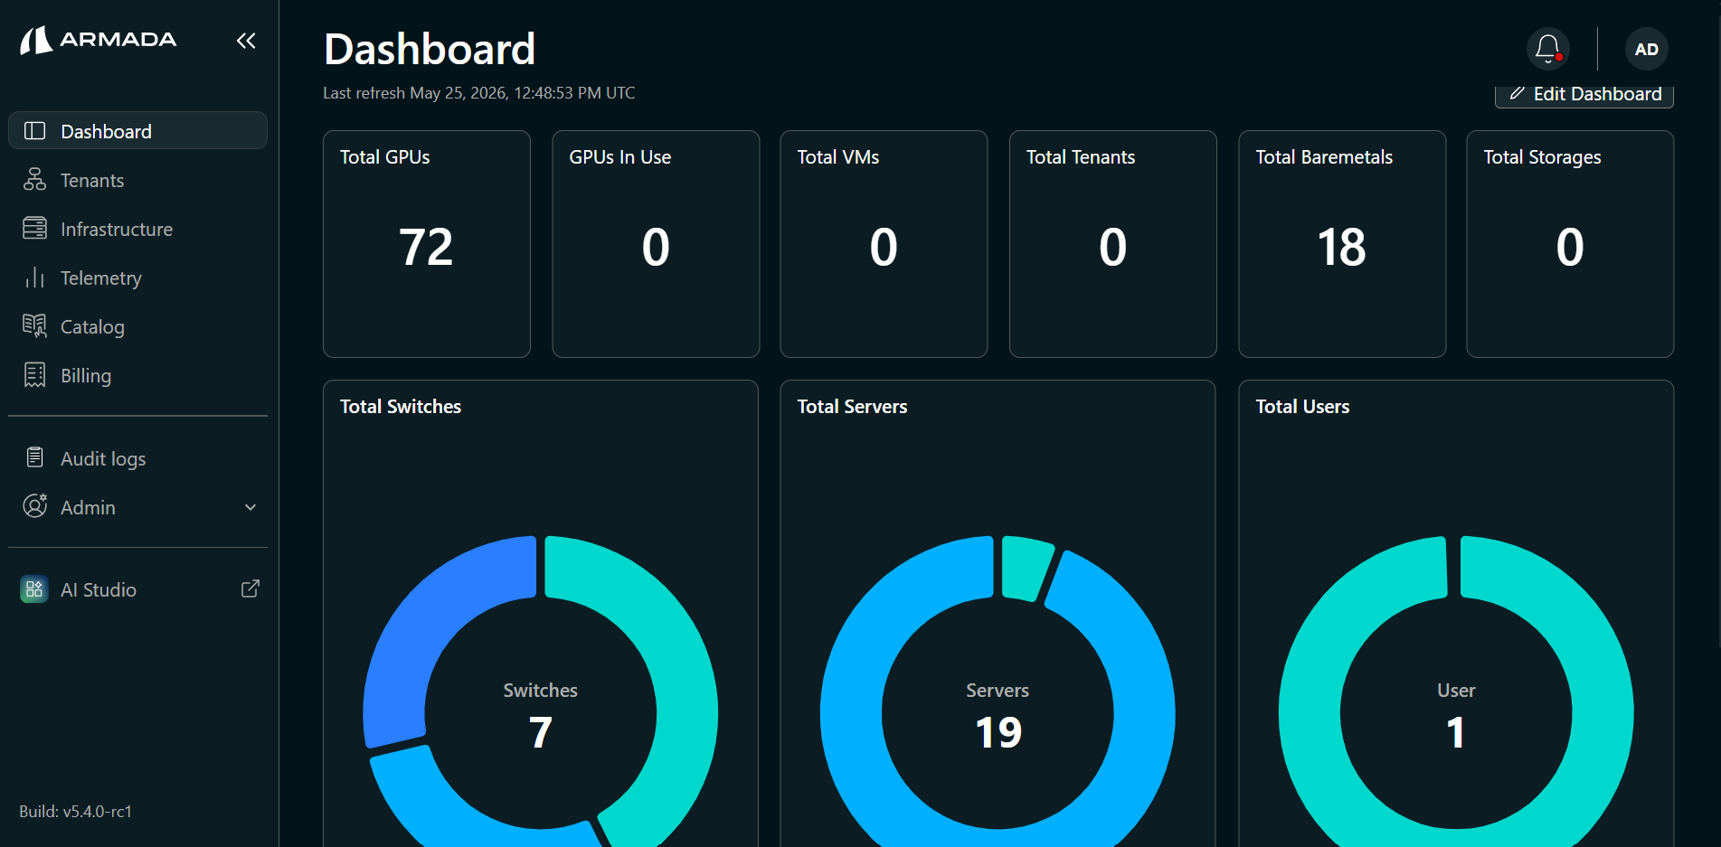This screenshot has height=847, width=1721.
Task: Open the AD user avatar menu
Action: click(x=1646, y=49)
